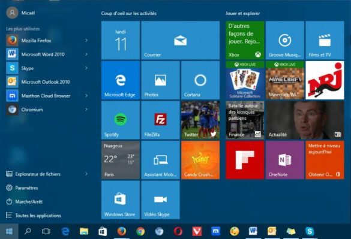Screen dimensions: 351x239
Task: Open File Explorer from the taskbar
Action: [x=84, y=231]
